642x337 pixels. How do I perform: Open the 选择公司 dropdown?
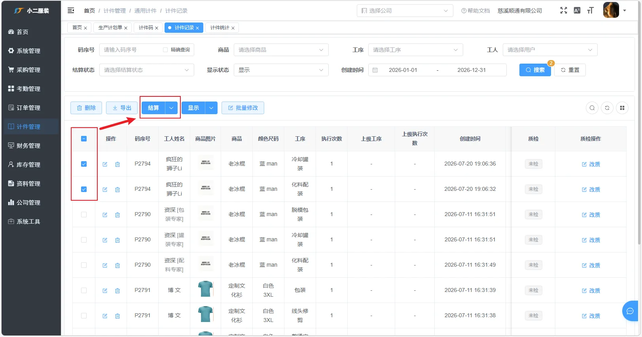[405, 11]
